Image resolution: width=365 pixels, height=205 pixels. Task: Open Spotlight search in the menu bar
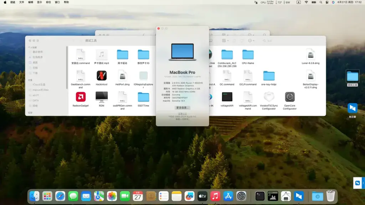pos(321,2)
